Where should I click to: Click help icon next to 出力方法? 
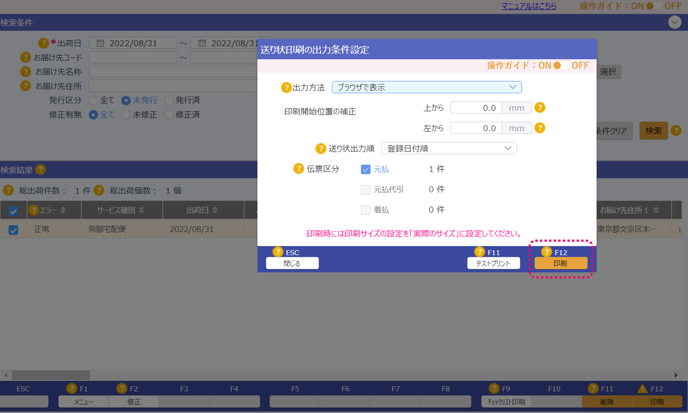286,87
